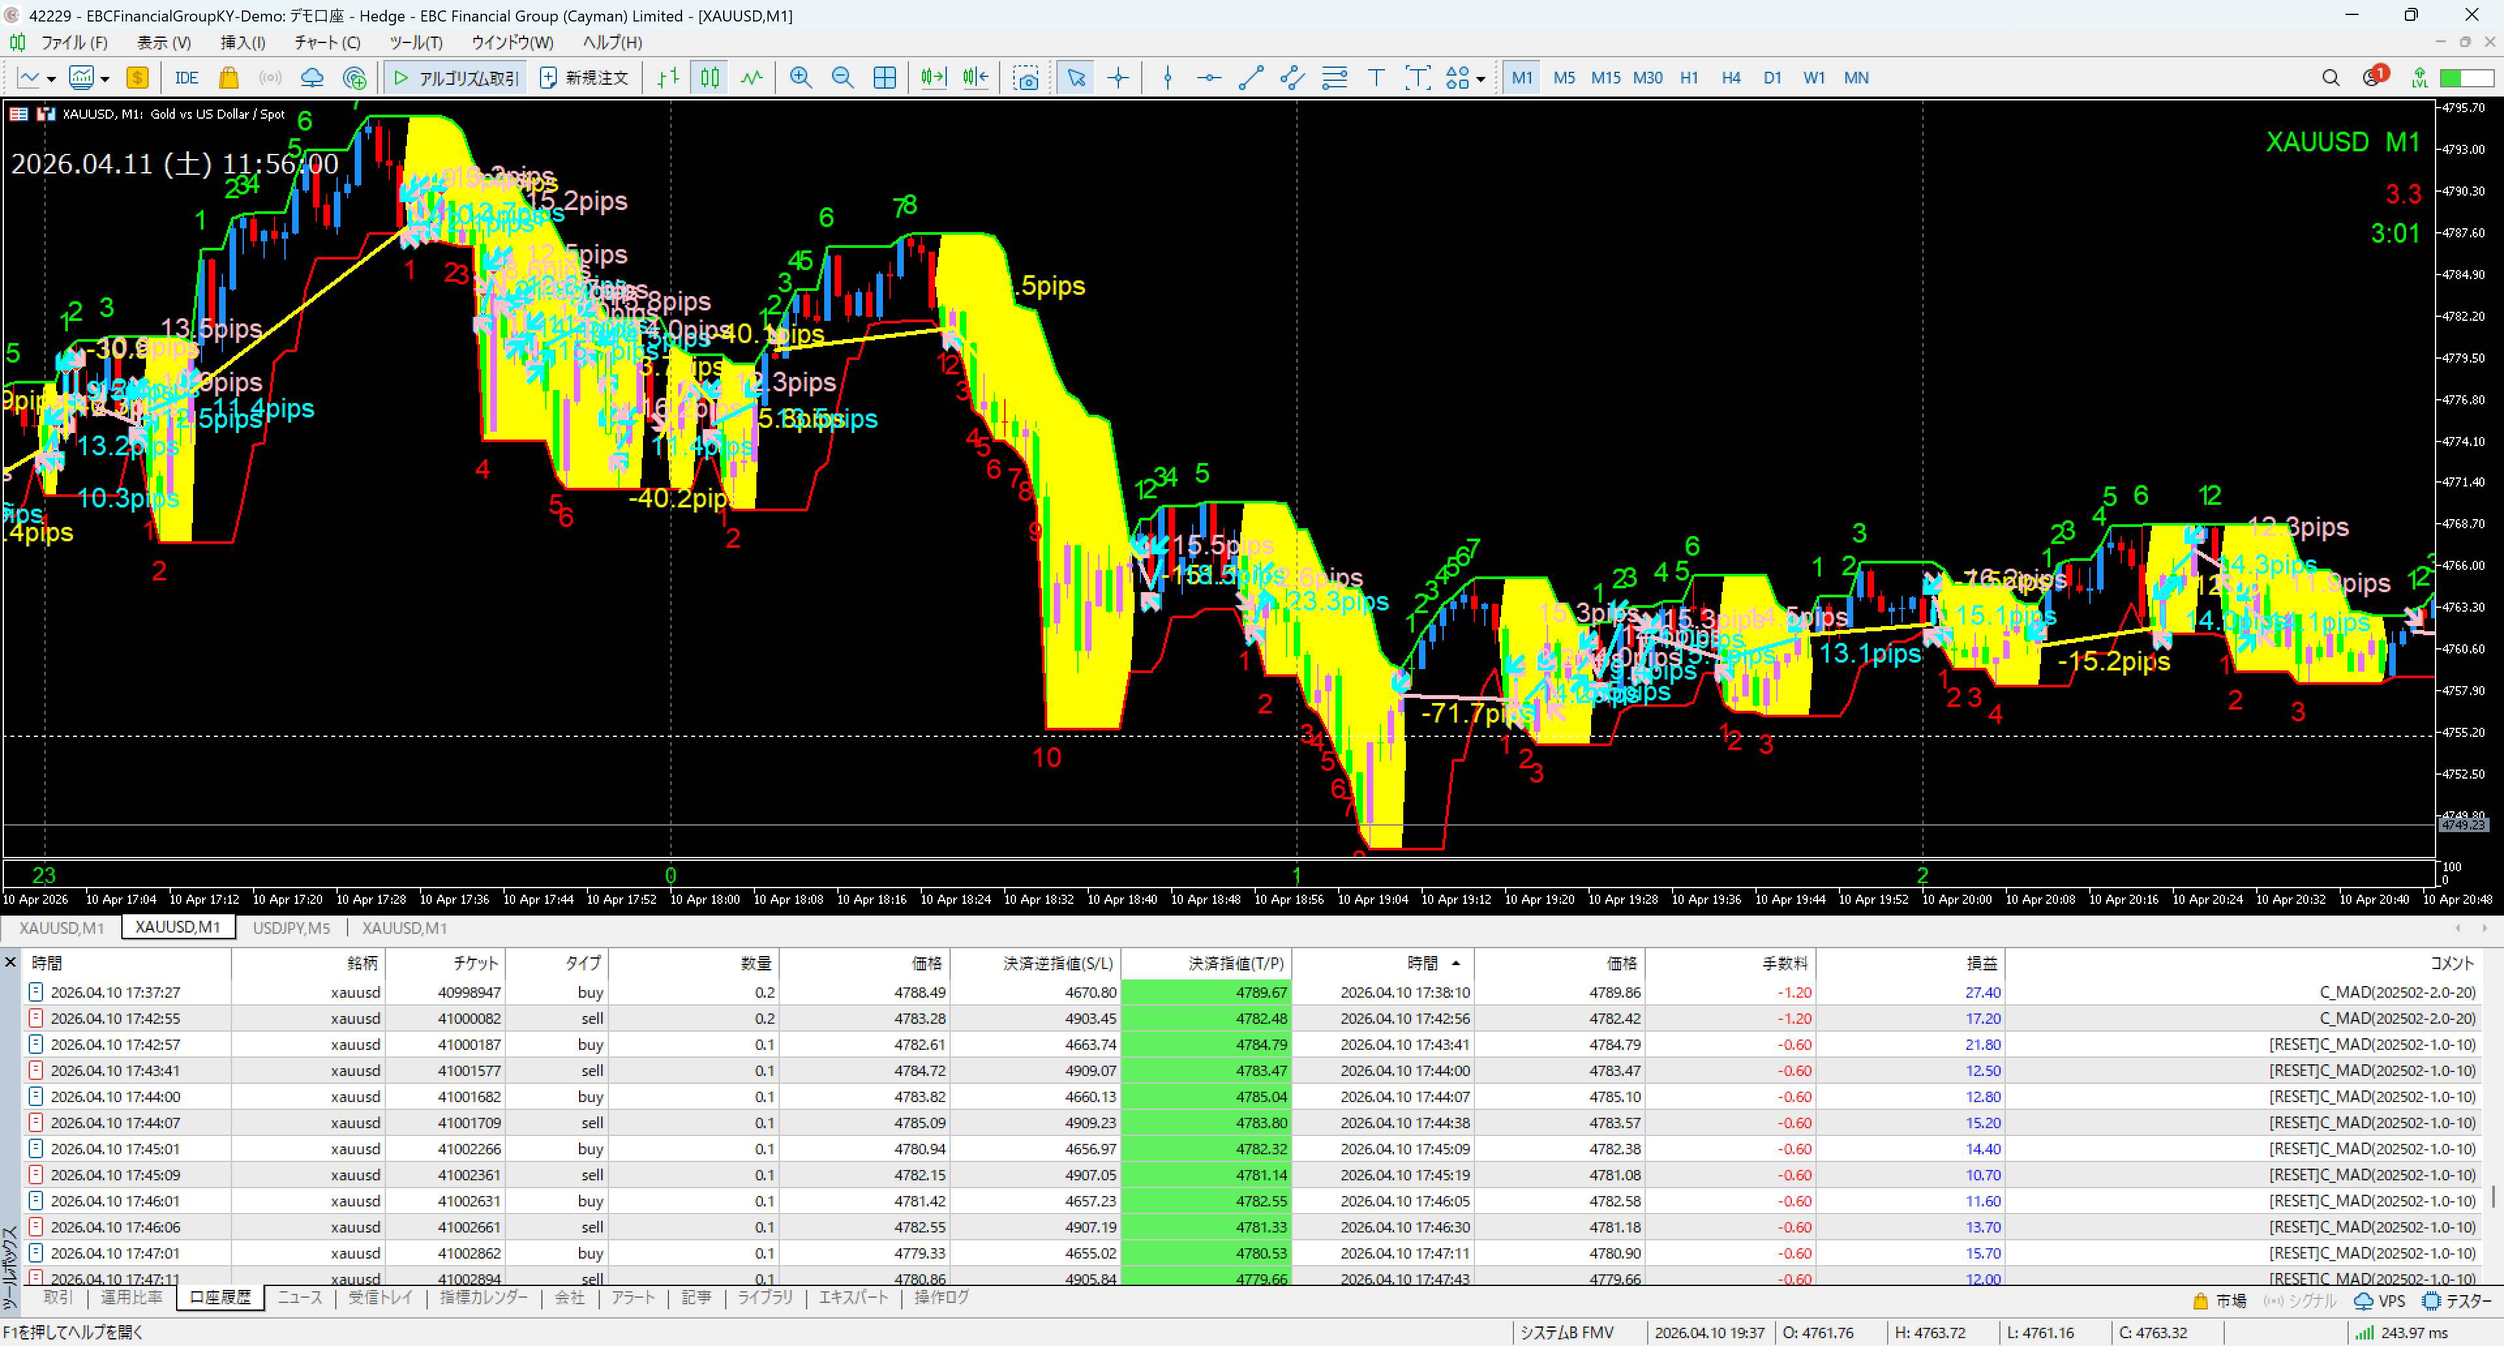Click the zoom out magnifier icon

pyautogui.click(x=842, y=78)
